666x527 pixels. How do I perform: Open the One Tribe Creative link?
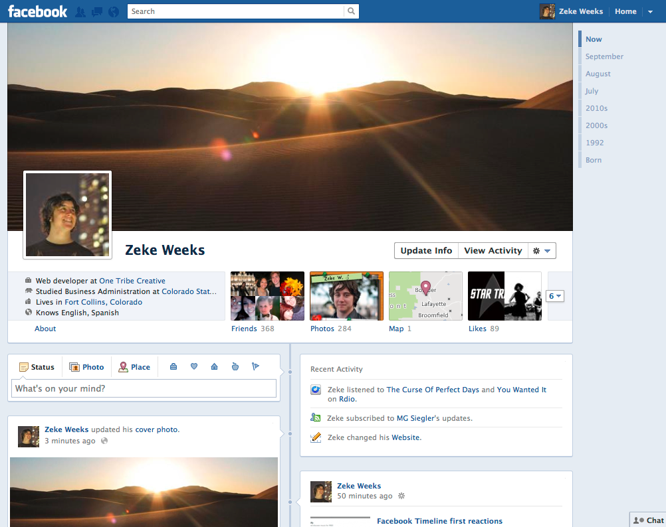[x=132, y=281]
